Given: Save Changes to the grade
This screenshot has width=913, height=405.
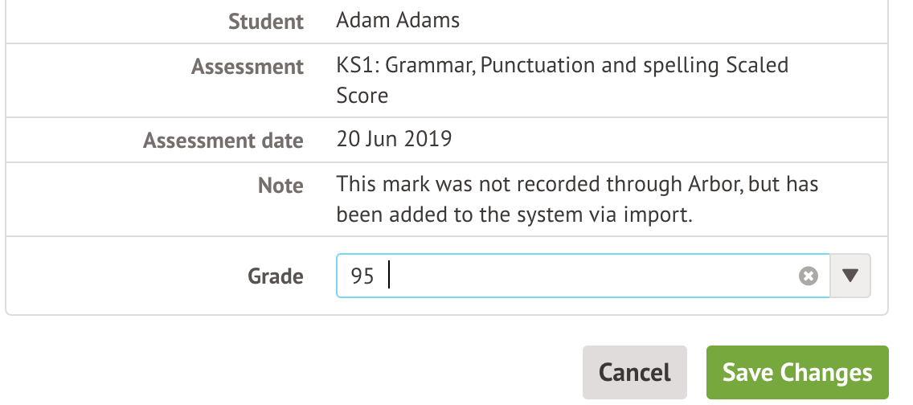Looking at the screenshot, I should click(x=796, y=373).
